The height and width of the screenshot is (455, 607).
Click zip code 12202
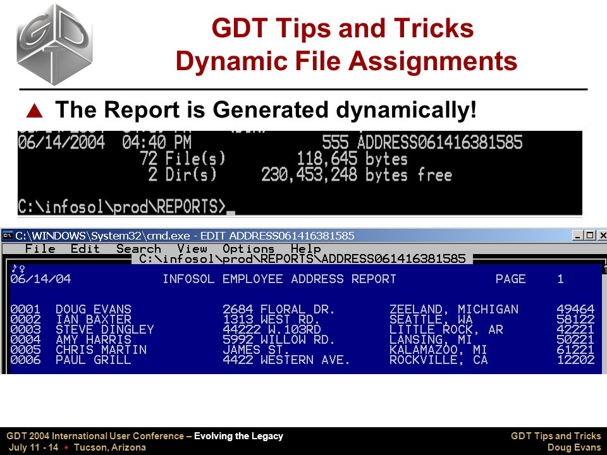tap(575, 360)
